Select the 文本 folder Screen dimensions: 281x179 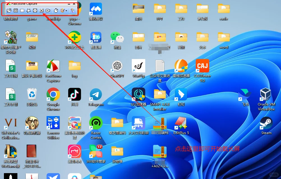[202, 40]
